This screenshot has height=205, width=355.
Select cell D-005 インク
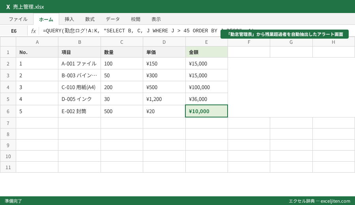coord(79,99)
